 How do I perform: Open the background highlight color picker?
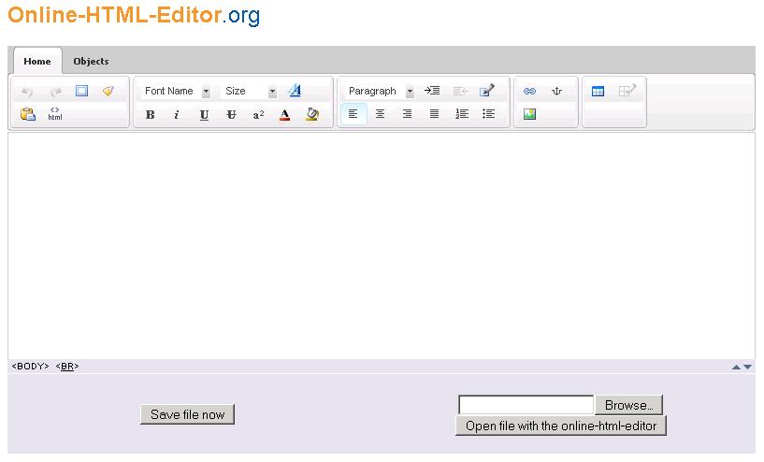312,114
